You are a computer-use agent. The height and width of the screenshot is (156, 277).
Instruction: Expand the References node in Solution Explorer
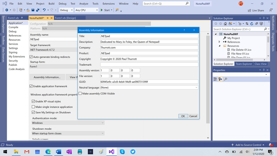click(x=219, y=42)
